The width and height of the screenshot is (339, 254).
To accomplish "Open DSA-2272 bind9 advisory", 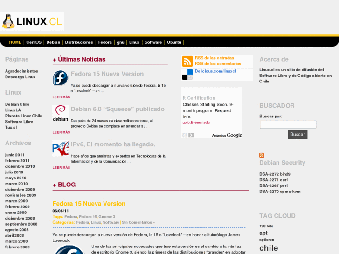I will (275, 174).
